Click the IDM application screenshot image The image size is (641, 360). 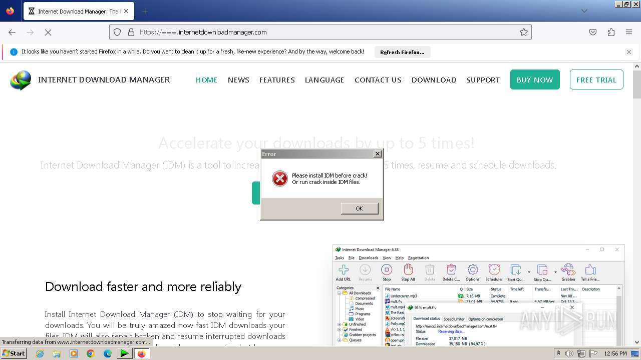[x=478, y=295]
